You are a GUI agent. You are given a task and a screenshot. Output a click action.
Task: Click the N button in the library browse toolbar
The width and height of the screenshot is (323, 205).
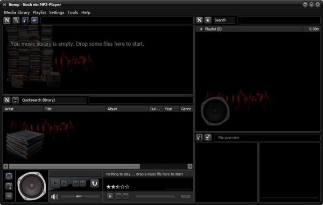[7, 20]
